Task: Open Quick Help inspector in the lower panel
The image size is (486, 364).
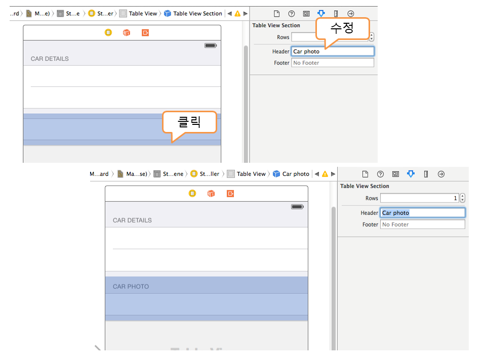Action: coord(380,174)
